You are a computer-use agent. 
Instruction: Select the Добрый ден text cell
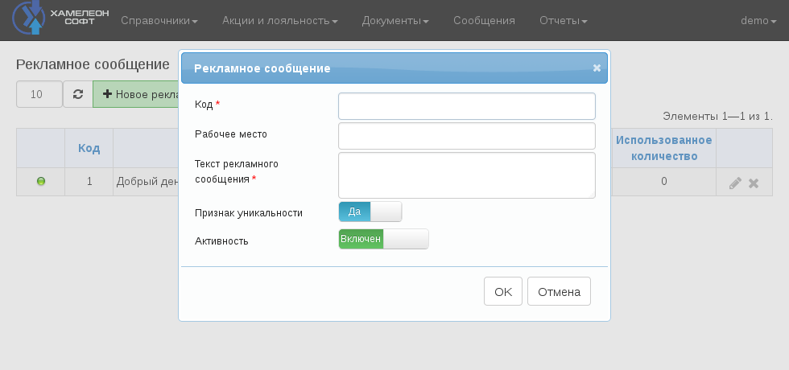tap(146, 182)
